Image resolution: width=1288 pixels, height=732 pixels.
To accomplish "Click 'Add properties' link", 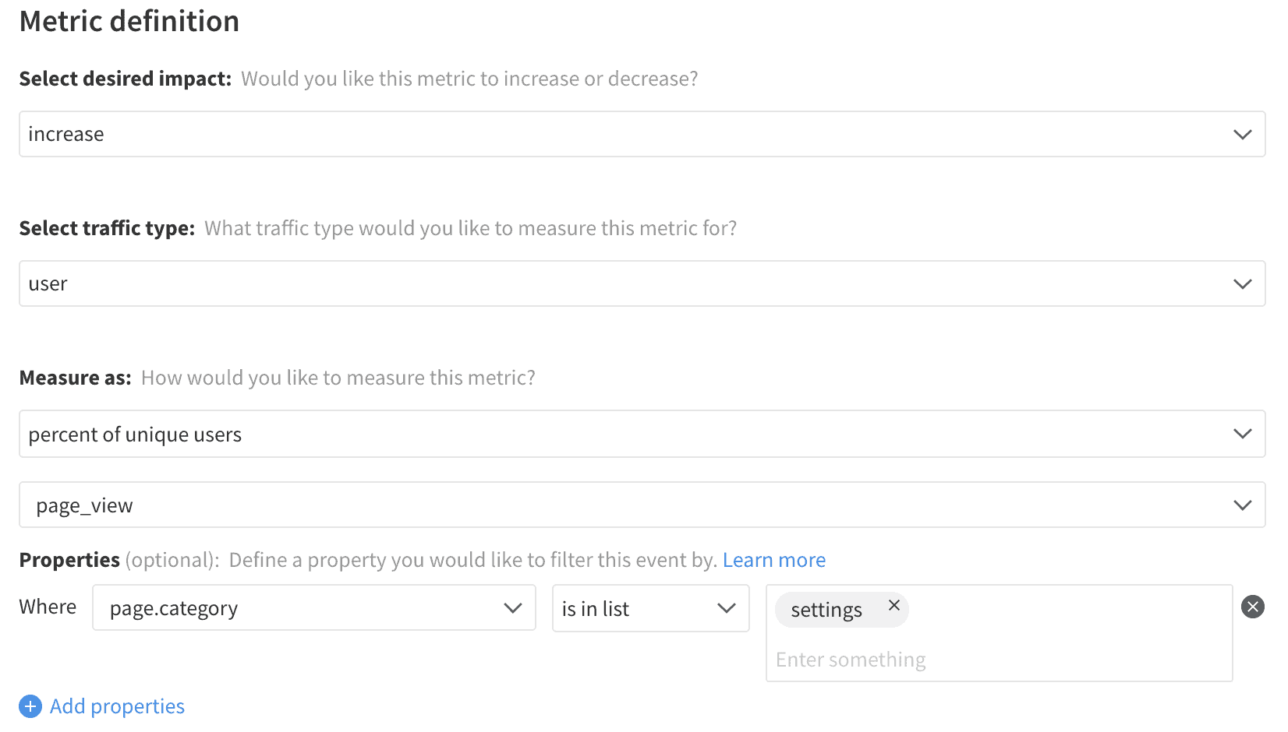I will pyautogui.click(x=117, y=706).
